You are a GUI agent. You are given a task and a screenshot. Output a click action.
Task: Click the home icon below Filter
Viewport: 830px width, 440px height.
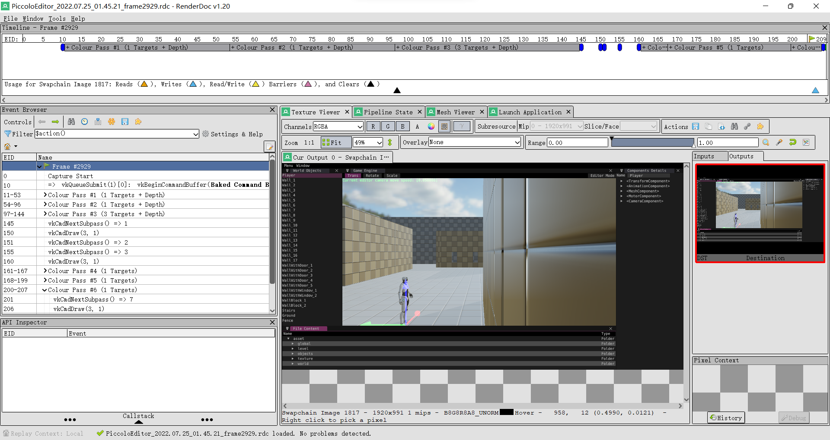(x=7, y=146)
